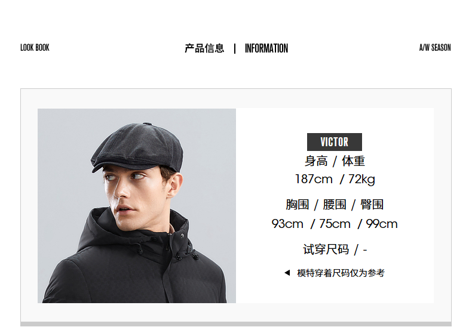The width and height of the screenshot is (472, 330).
Task: Click the 模特穿着尺码仅为参考 note
Action: point(341,273)
